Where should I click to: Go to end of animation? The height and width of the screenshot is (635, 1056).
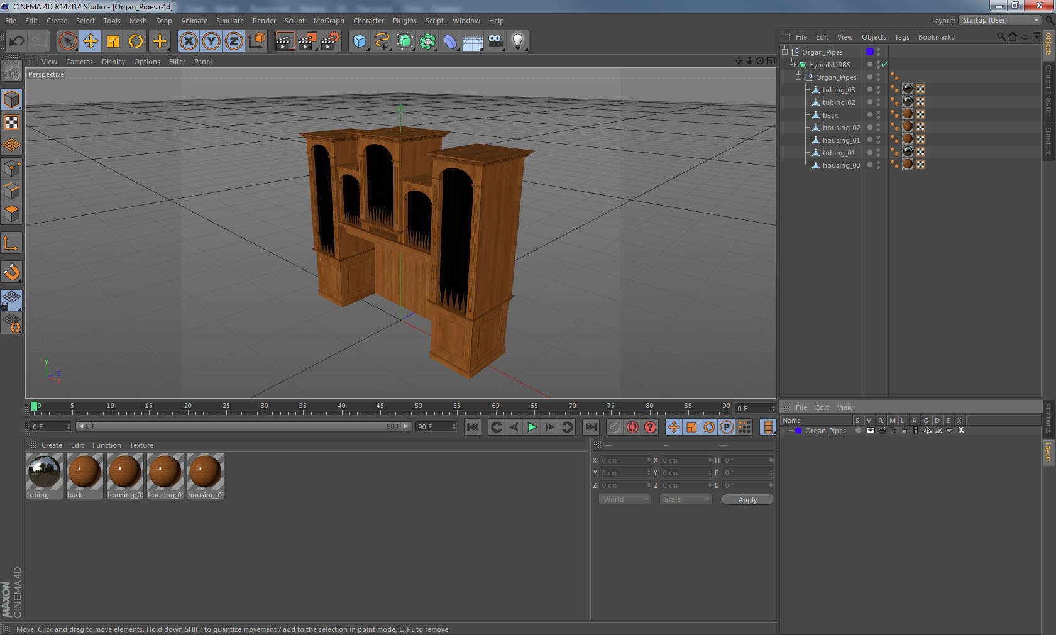pyautogui.click(x=591, y=427)
